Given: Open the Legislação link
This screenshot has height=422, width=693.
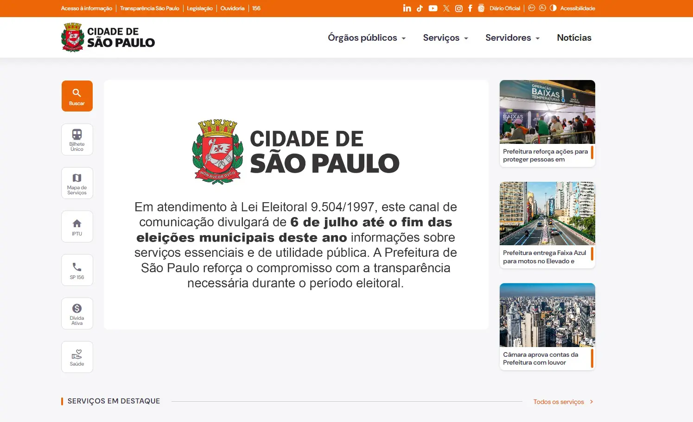Looking at the screenshot, I should (200, 8).
